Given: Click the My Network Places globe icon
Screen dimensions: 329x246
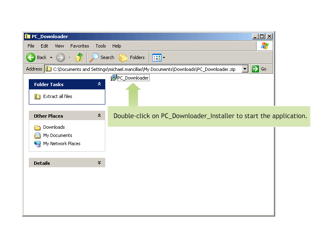Looking at the screenshot, I should (x=37, y=144).
